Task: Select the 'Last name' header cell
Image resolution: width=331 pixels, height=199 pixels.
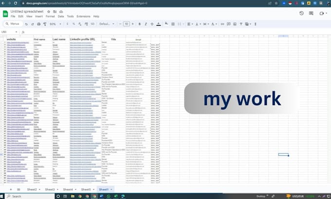Action: [x=61, y=39]
